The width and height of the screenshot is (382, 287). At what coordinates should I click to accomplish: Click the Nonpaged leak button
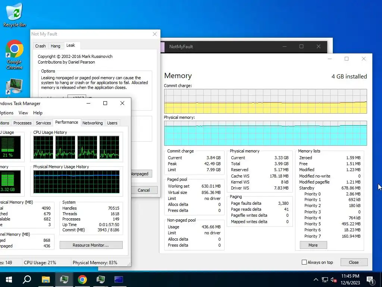141,174
